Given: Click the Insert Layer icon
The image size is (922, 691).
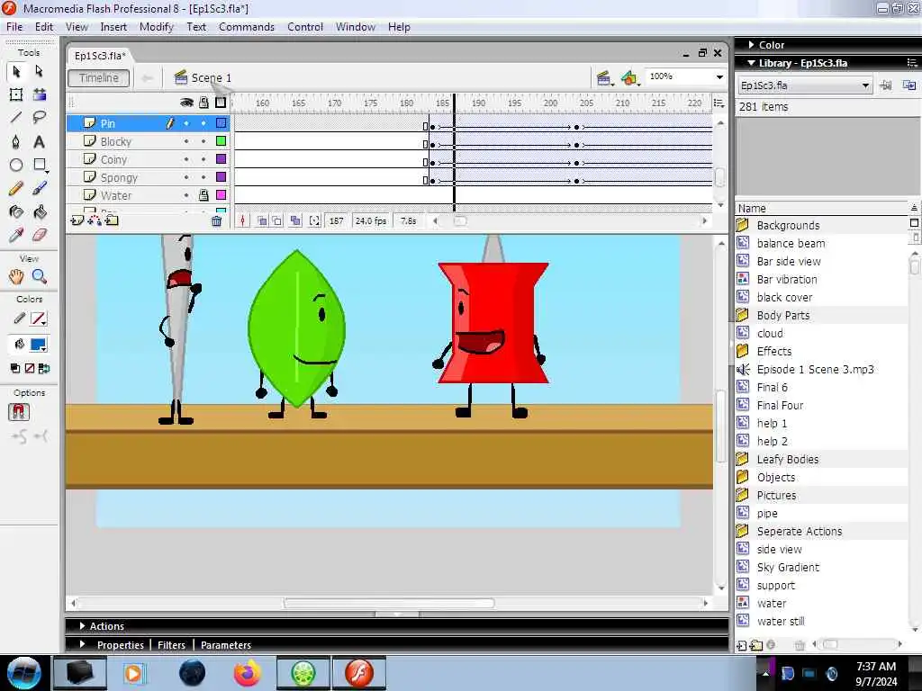Looking at the screenshot, I should [x=77, y=221].
